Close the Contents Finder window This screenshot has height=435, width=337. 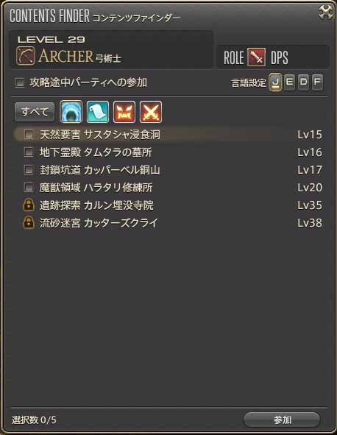[326, 12]
